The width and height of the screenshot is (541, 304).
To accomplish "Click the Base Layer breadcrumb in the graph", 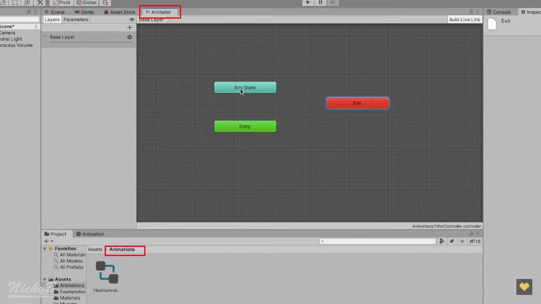I will 151,19.
